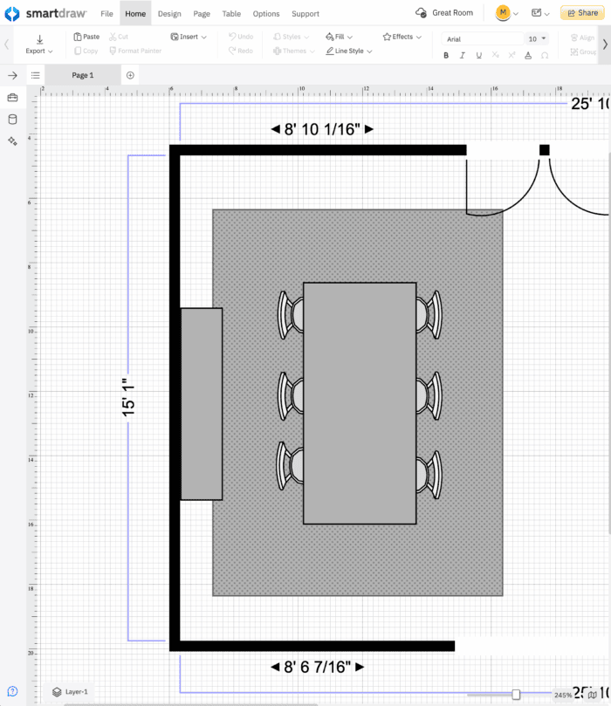This screenshot has height=706, width=611.
Task: Open the Home ribbon tab
Action: tap(135, 13)
